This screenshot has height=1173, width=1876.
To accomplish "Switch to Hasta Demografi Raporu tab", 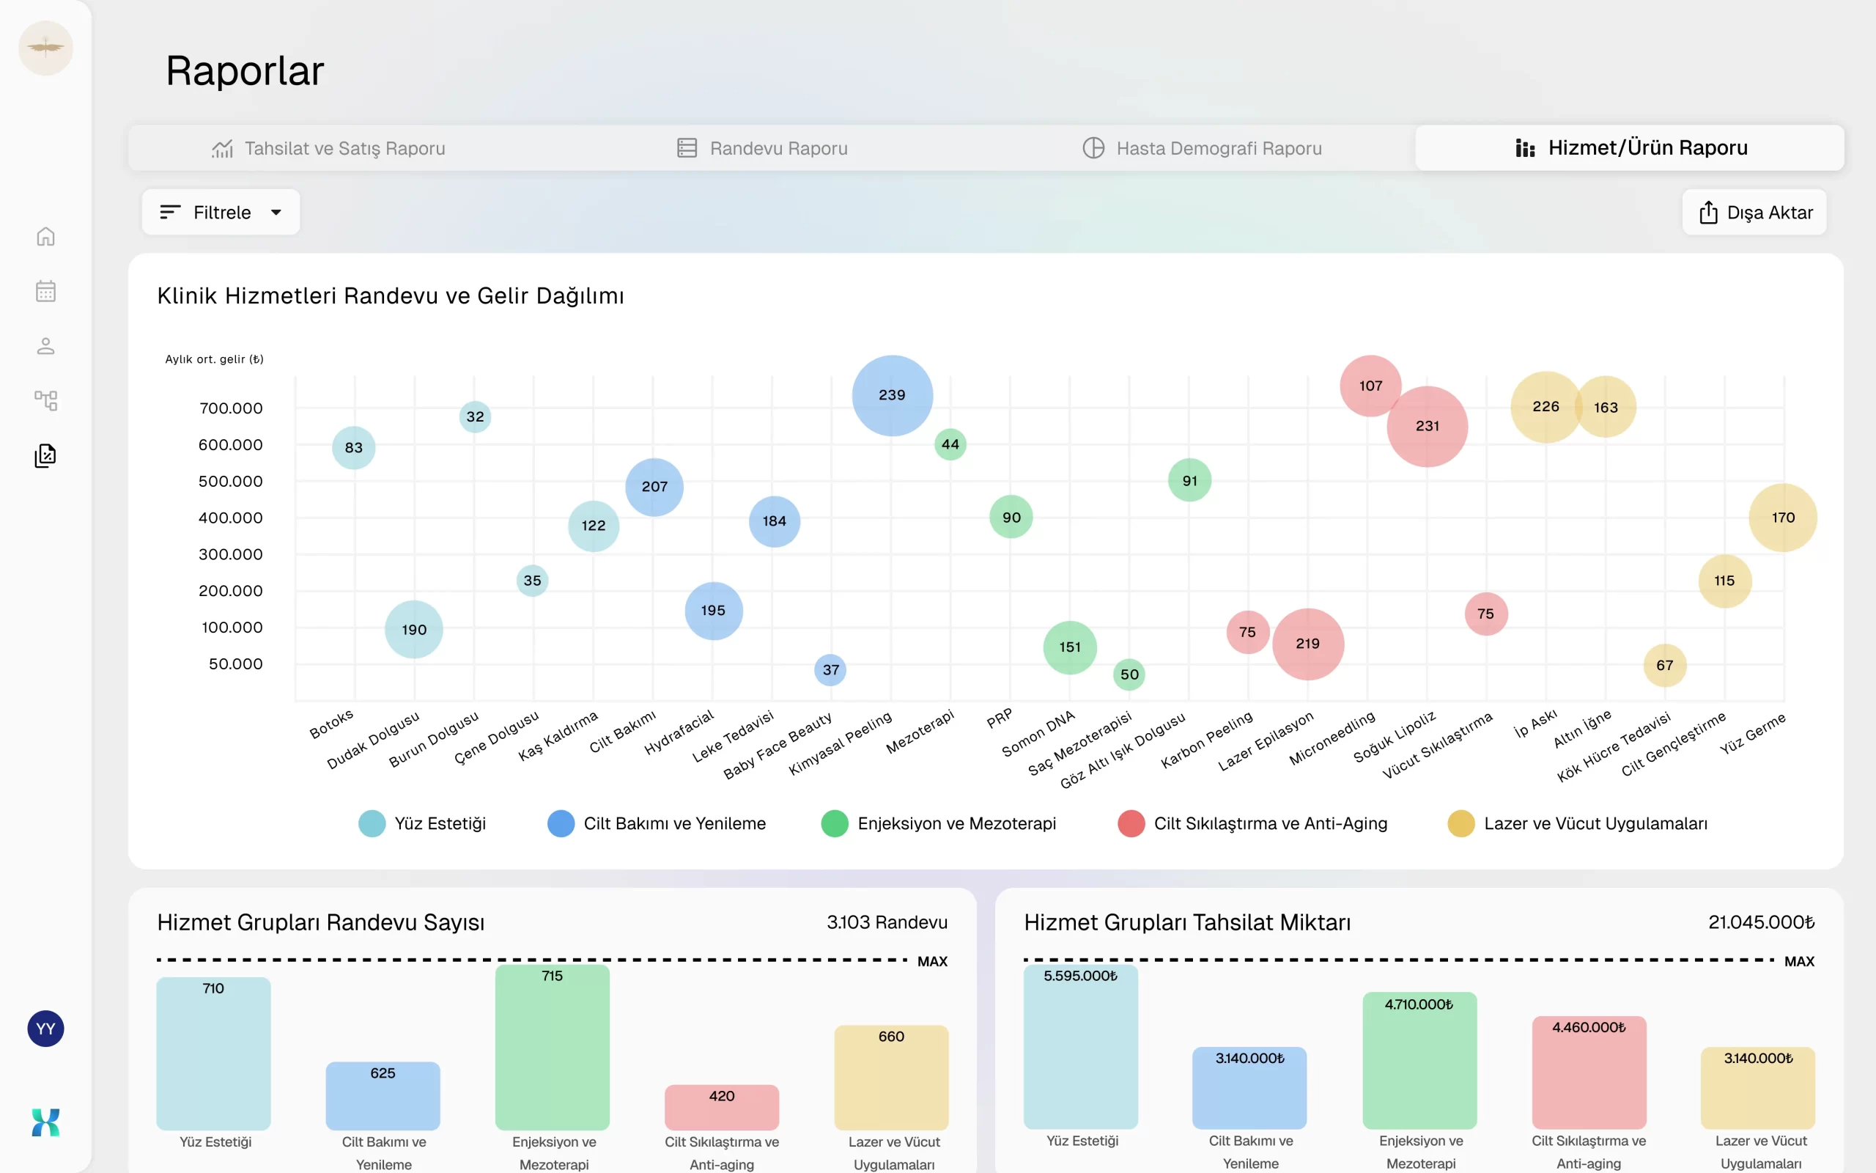I will pyautogui.click(x=1202, y=148).
